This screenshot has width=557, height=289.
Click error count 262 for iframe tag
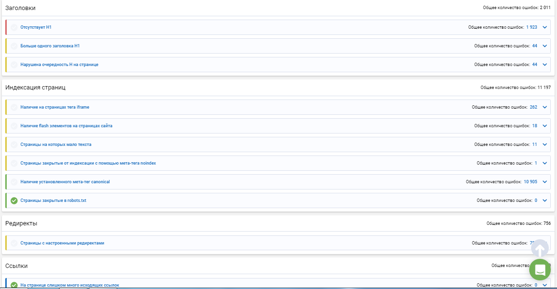[534, 107]
